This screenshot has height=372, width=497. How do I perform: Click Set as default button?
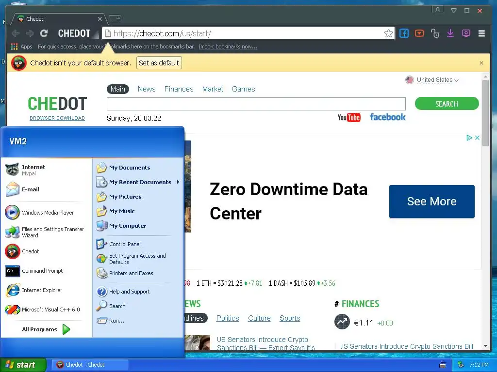coord(159,63)
